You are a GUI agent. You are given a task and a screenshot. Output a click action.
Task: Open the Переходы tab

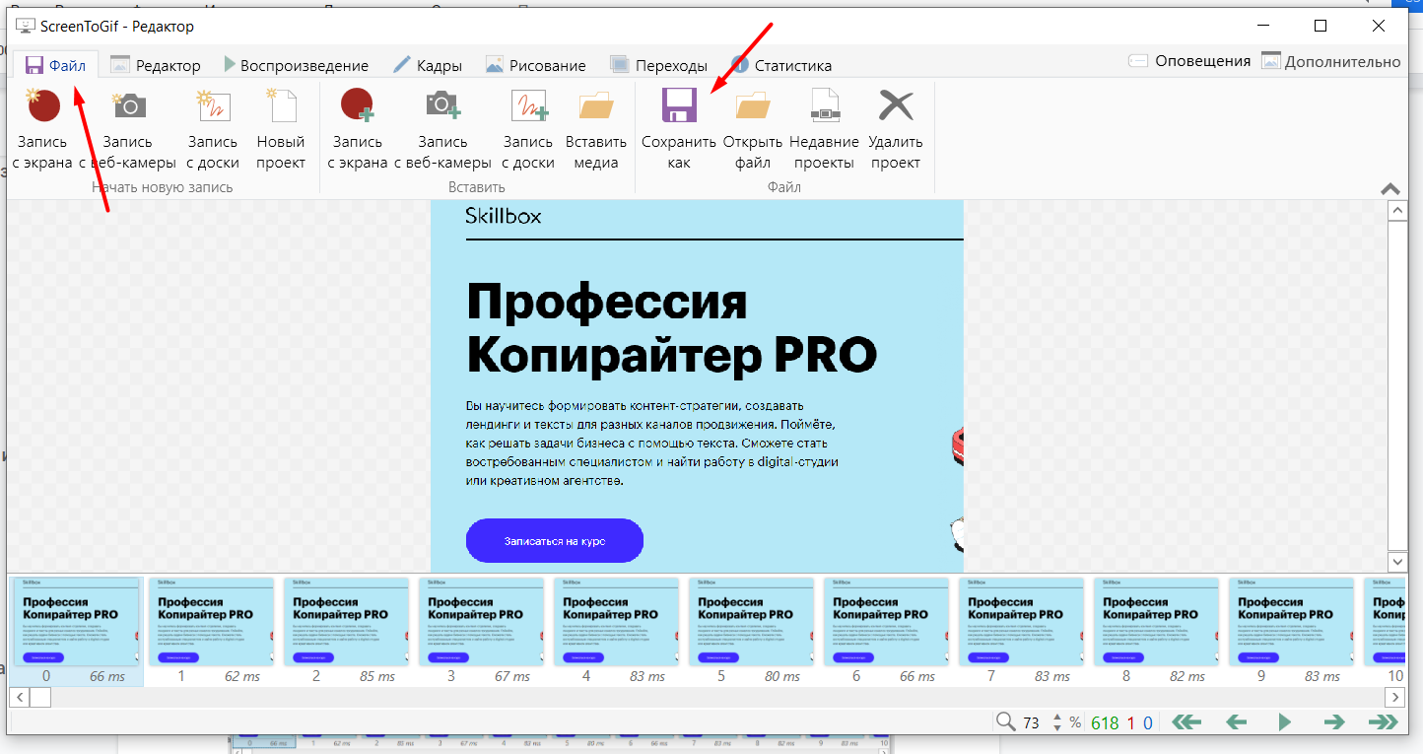(658, 66)
